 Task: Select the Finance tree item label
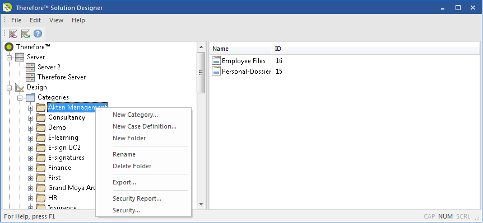pyautogui.click(x=59, y=168)
